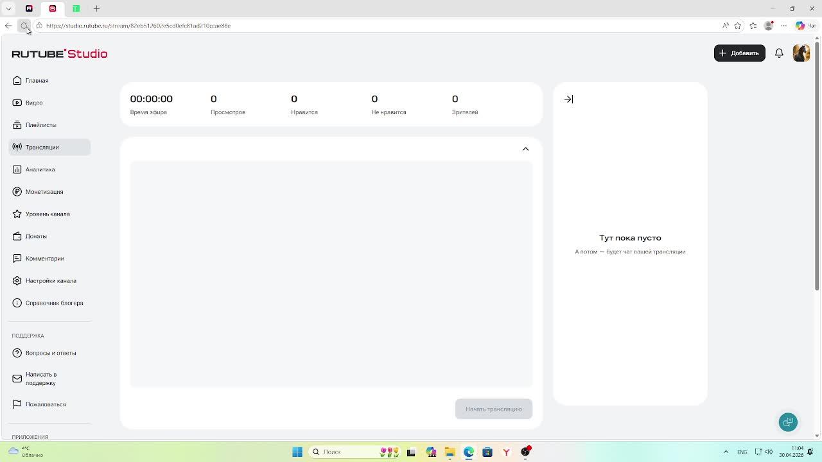
Task: Click the Вопросы и ответы question icon
Action: coord(17,353)
